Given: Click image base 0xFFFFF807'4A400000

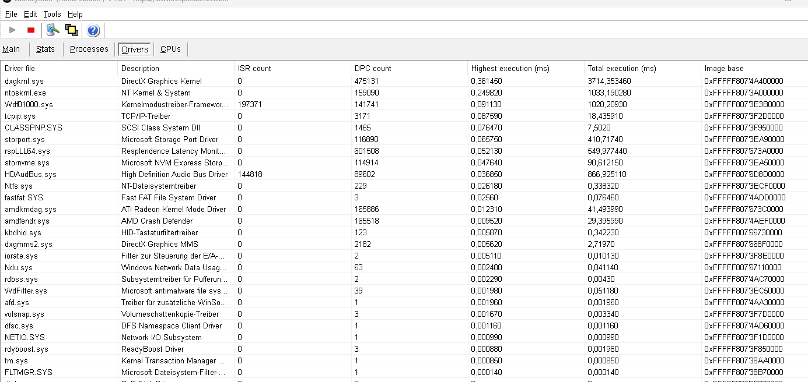Looking at the screenshot, I should pos(744,81).
